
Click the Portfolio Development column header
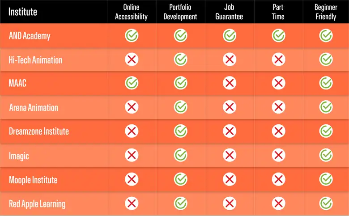(180, 12)
